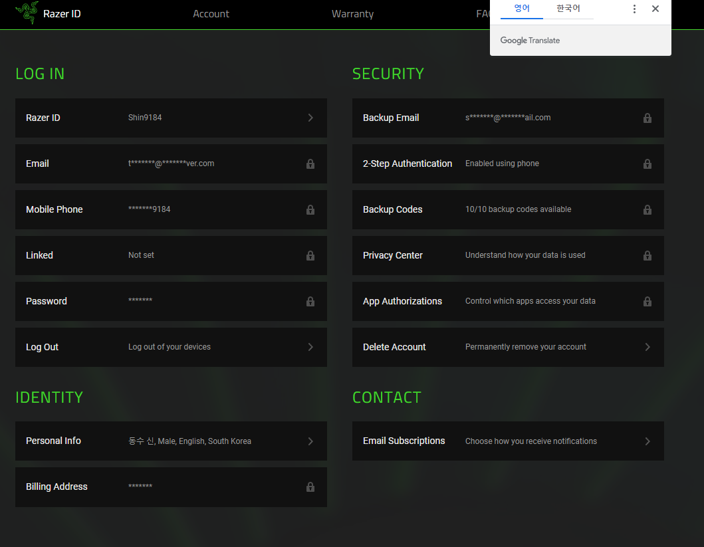The height and width of the screenshot is (547, 704).
Task: Open the App Authorizations label
Action: point(403,301)
